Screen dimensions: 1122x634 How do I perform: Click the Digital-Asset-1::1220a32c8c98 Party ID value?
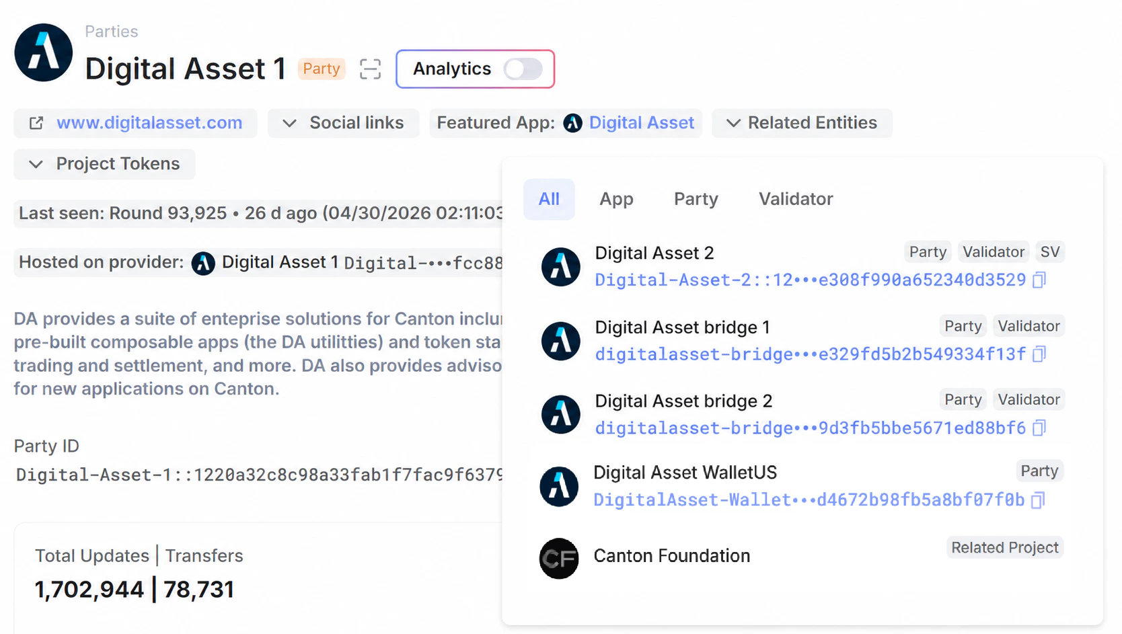click(x=260, y=475)
